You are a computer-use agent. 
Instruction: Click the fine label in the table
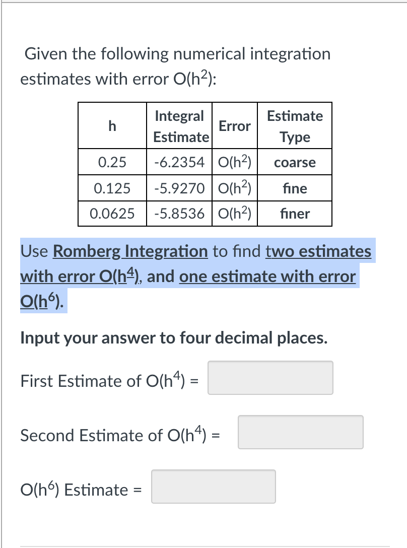[x=295, y=188]
